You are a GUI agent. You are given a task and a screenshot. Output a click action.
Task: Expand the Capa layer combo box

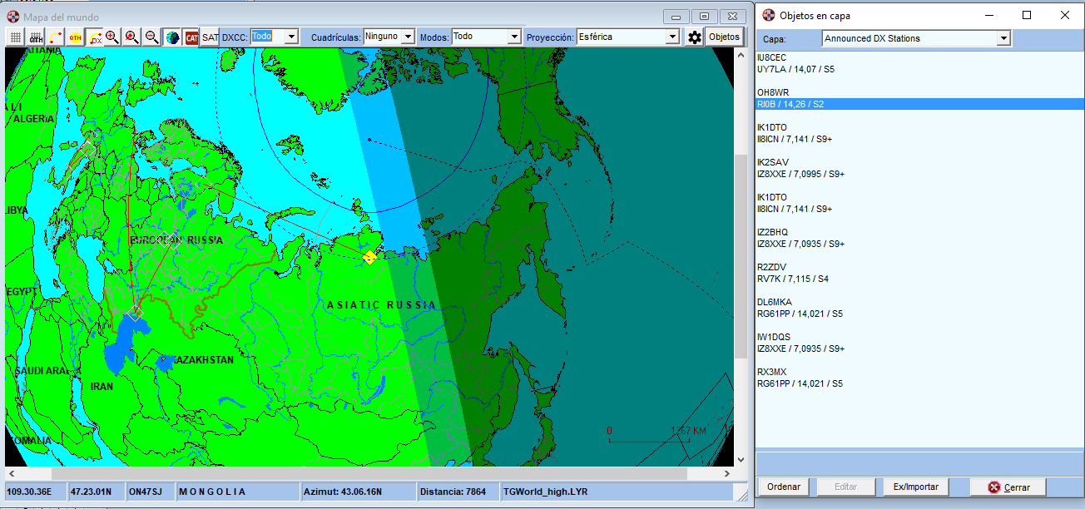(1003, 38)
